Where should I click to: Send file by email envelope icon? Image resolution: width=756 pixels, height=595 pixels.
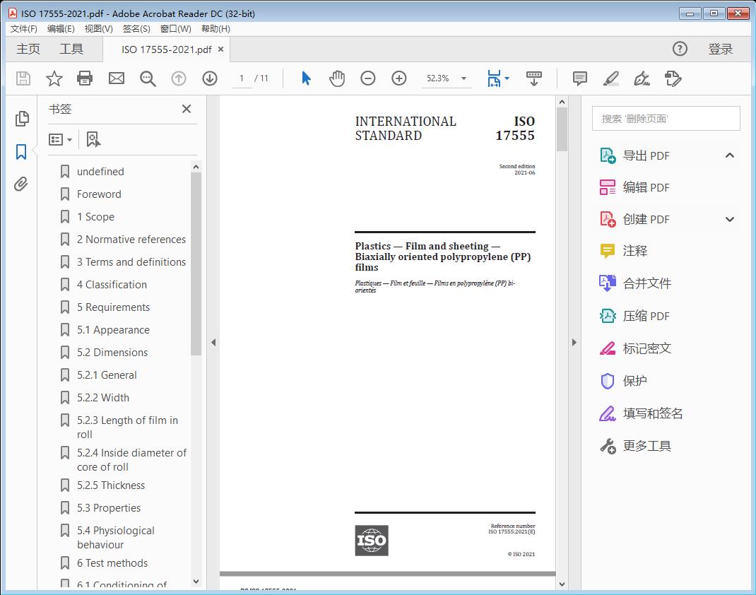[x=117, y=78]
